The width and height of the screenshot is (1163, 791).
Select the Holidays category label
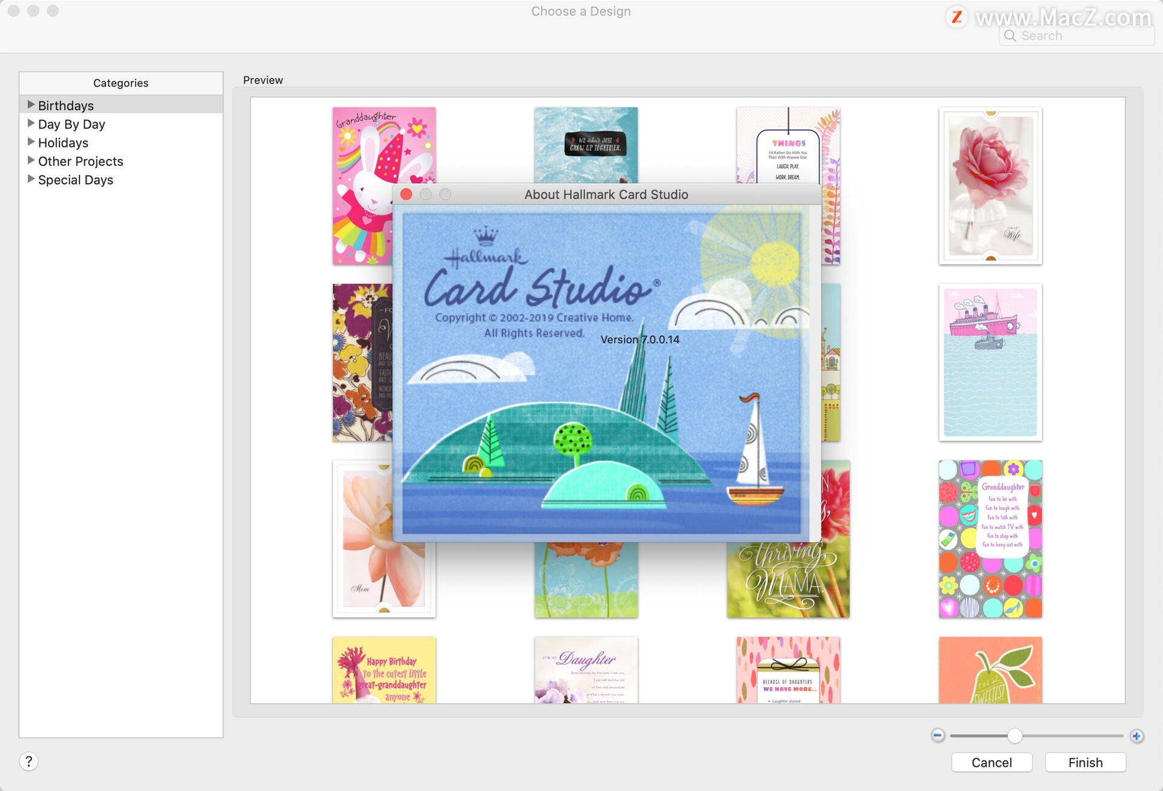(63, 143)
